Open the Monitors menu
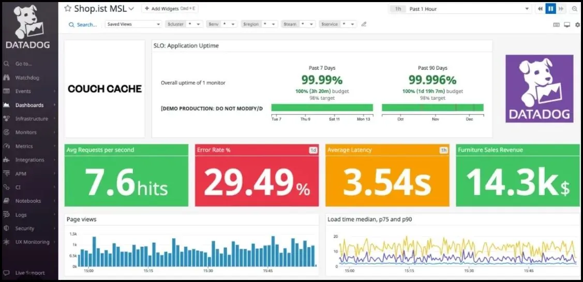 26,132
